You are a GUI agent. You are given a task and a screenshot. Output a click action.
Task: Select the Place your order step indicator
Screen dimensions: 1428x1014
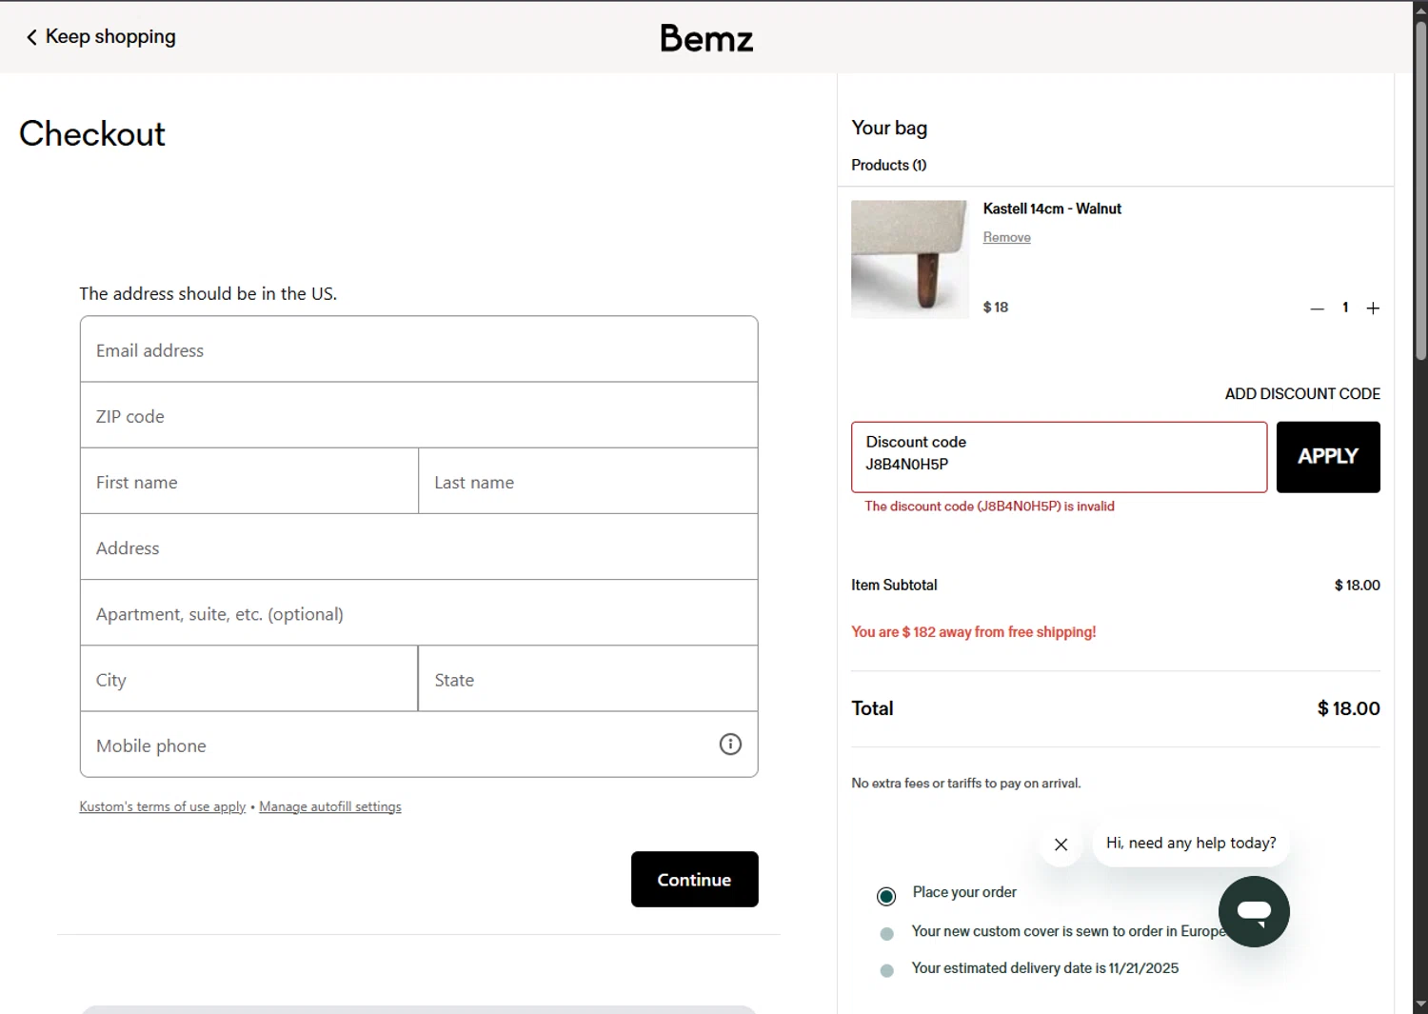pos(886,896)
